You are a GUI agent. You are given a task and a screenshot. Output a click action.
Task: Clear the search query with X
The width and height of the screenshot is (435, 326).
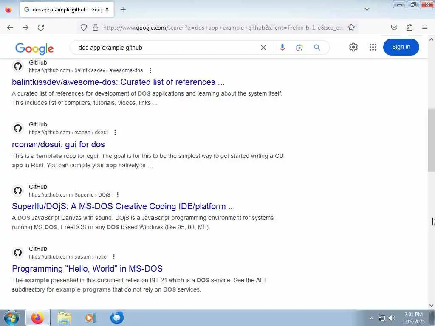(x=263, y=48)
